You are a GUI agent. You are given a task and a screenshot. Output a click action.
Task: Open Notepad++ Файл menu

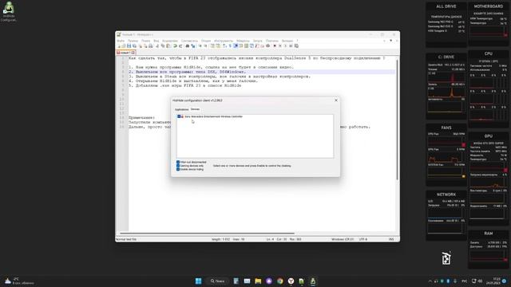coord(121,41)
